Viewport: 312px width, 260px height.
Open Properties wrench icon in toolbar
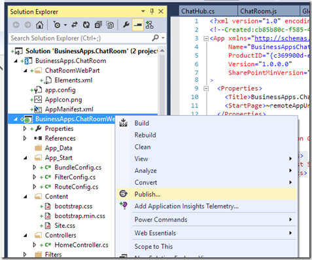click(x=126, y=25)
